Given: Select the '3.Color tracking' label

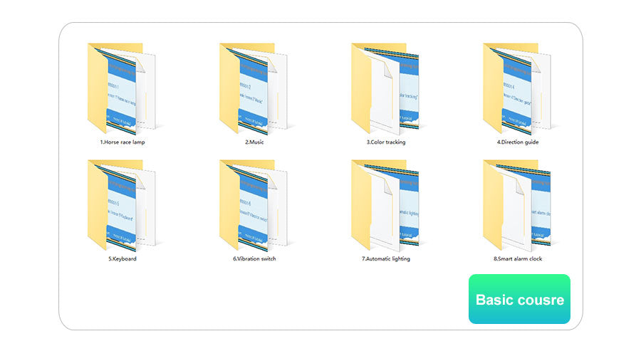Looking at the screenshot, I should [x=386, y=142].
